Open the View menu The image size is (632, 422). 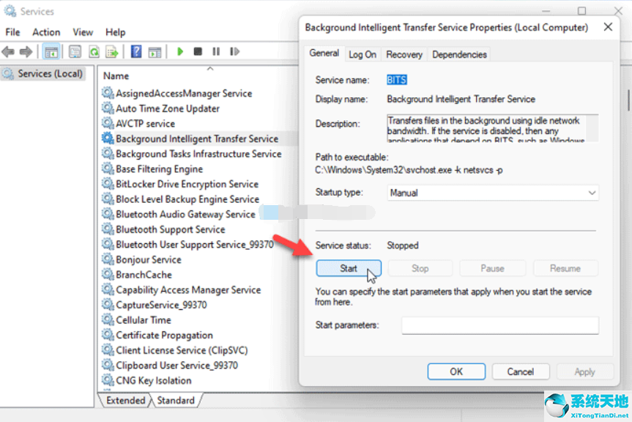pos(83,32)
